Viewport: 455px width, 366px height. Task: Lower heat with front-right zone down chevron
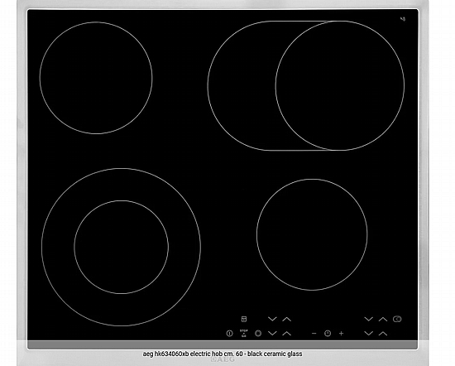pos(368,333)
